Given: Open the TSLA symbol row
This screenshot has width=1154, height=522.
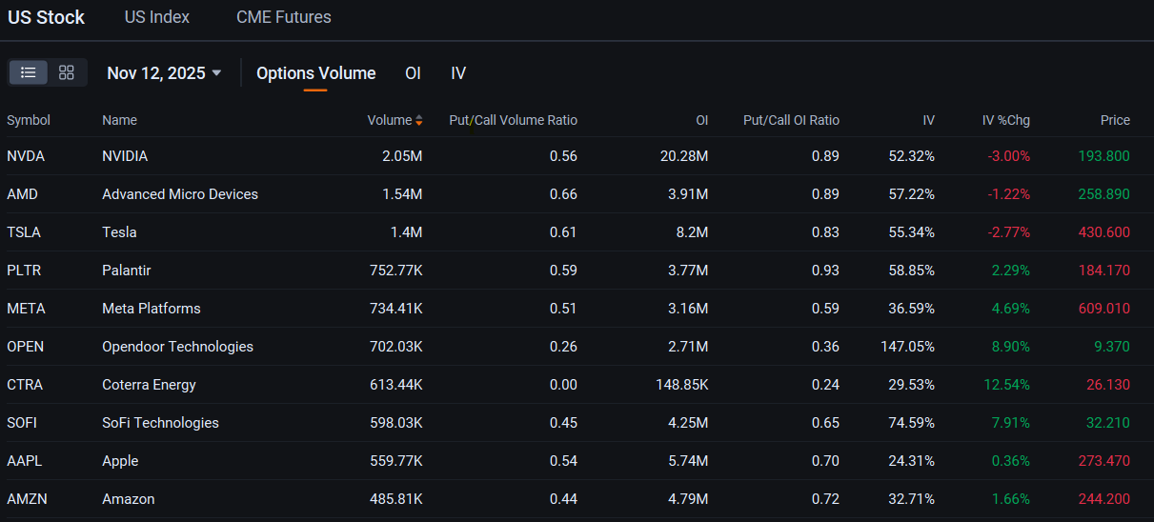Looking at the screenshot, I should (x=24, y=232).
